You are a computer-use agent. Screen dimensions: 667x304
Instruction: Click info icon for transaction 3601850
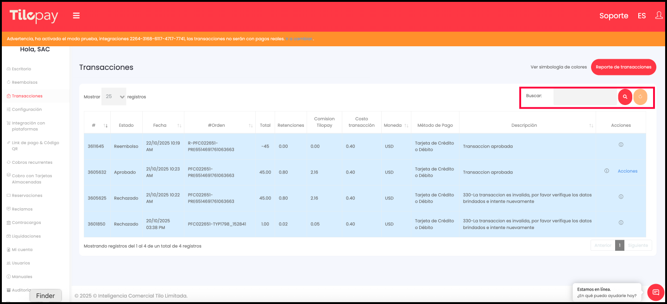(x=621, y=223)
